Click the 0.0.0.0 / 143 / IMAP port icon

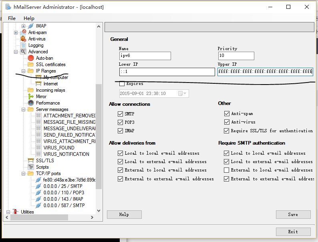[x=38, y=199]
